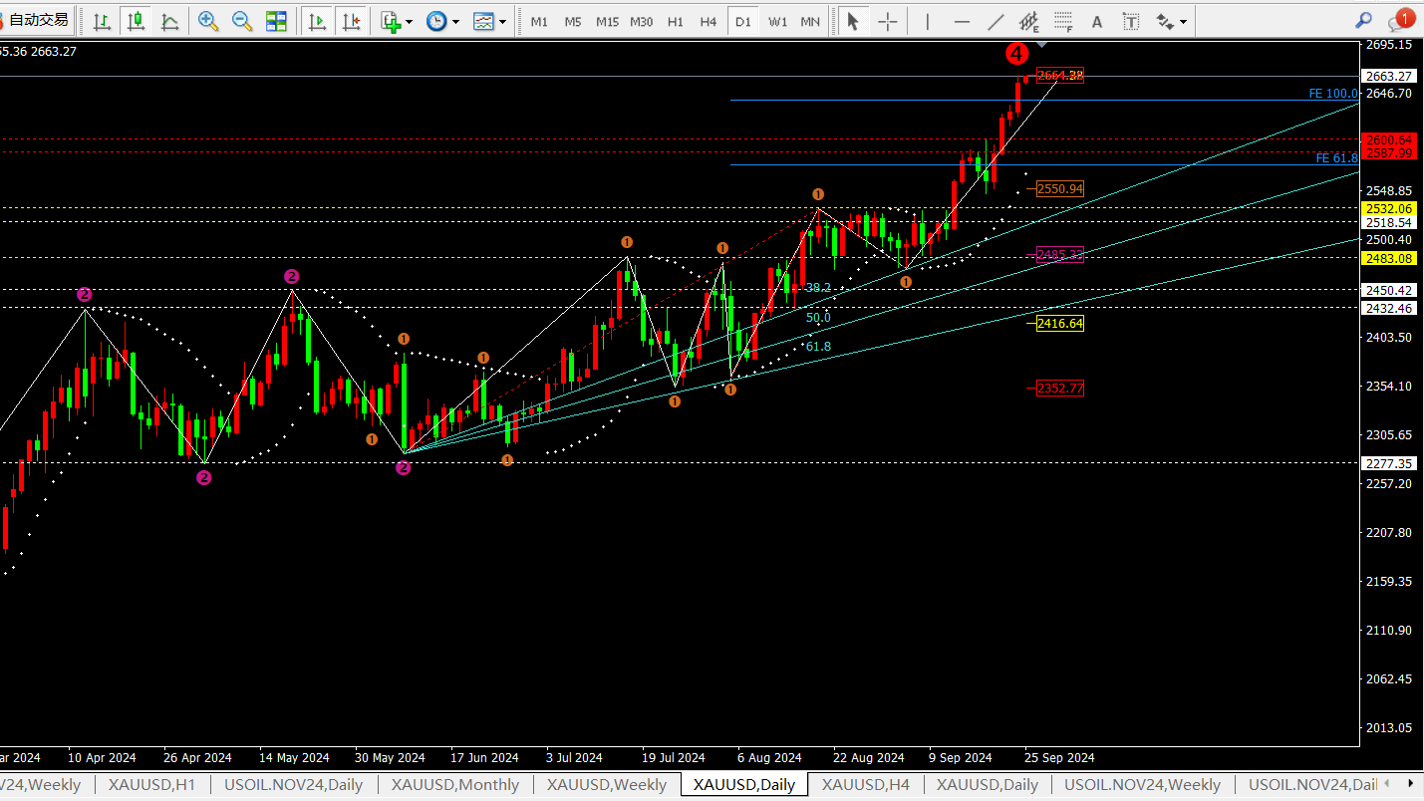Switch to MN monthly timeframe

(811, 21)
